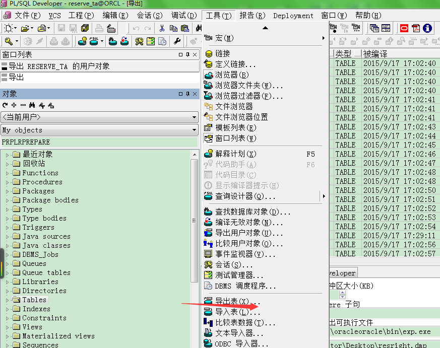Click the Find database objects toolbar icon
This screenshot has width=440, height=348.
tap(112, 41)
